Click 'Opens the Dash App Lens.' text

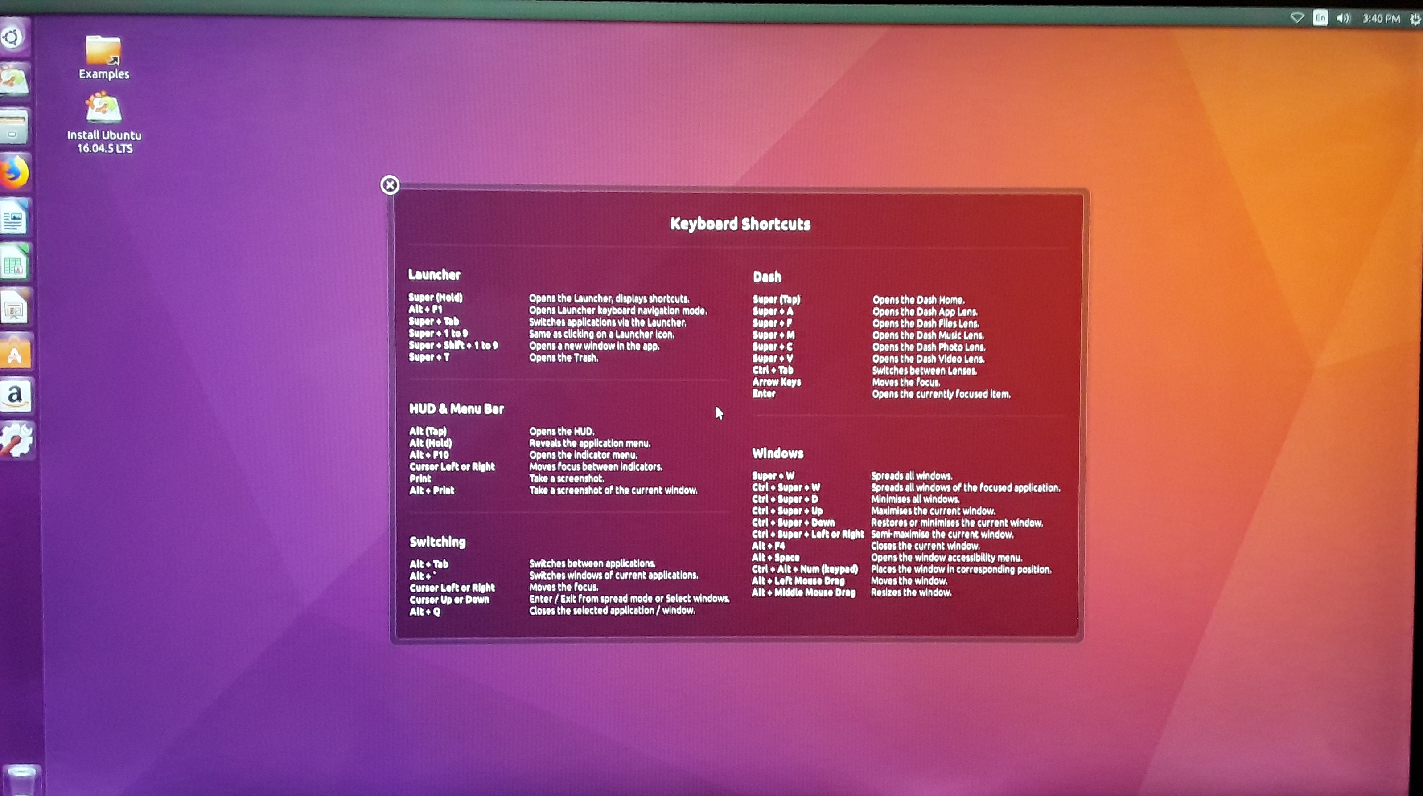(925, 311)
